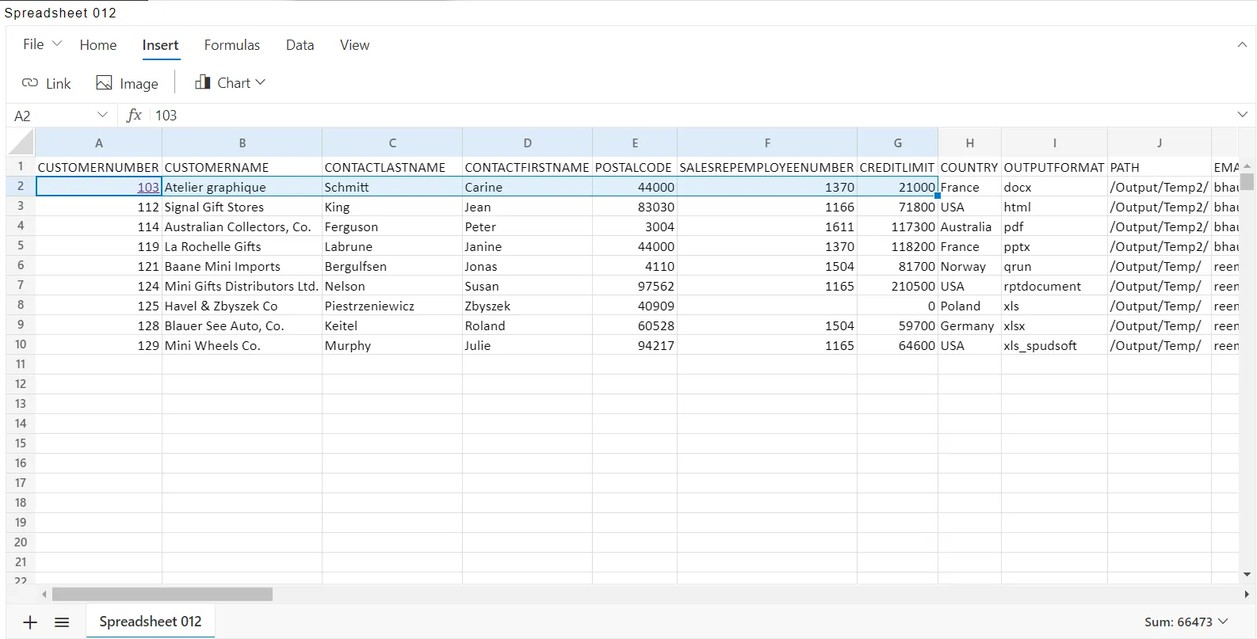Click the pptx output format cell
The height and width of the screenshot is (639, 1257).
[x=1054, y=246]
